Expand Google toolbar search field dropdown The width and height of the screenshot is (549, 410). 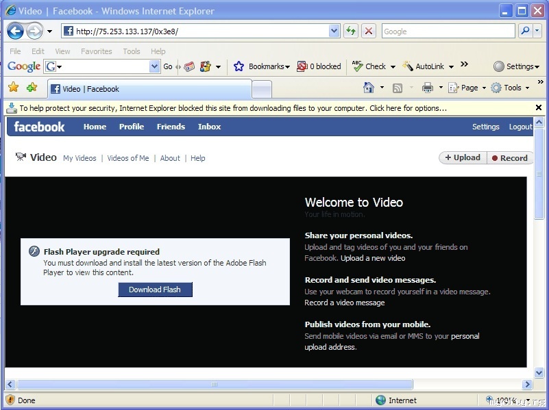(x=154, y=66)
